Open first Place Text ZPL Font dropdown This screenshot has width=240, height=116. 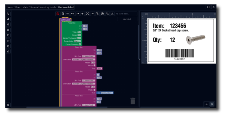(x=88, y=56)
